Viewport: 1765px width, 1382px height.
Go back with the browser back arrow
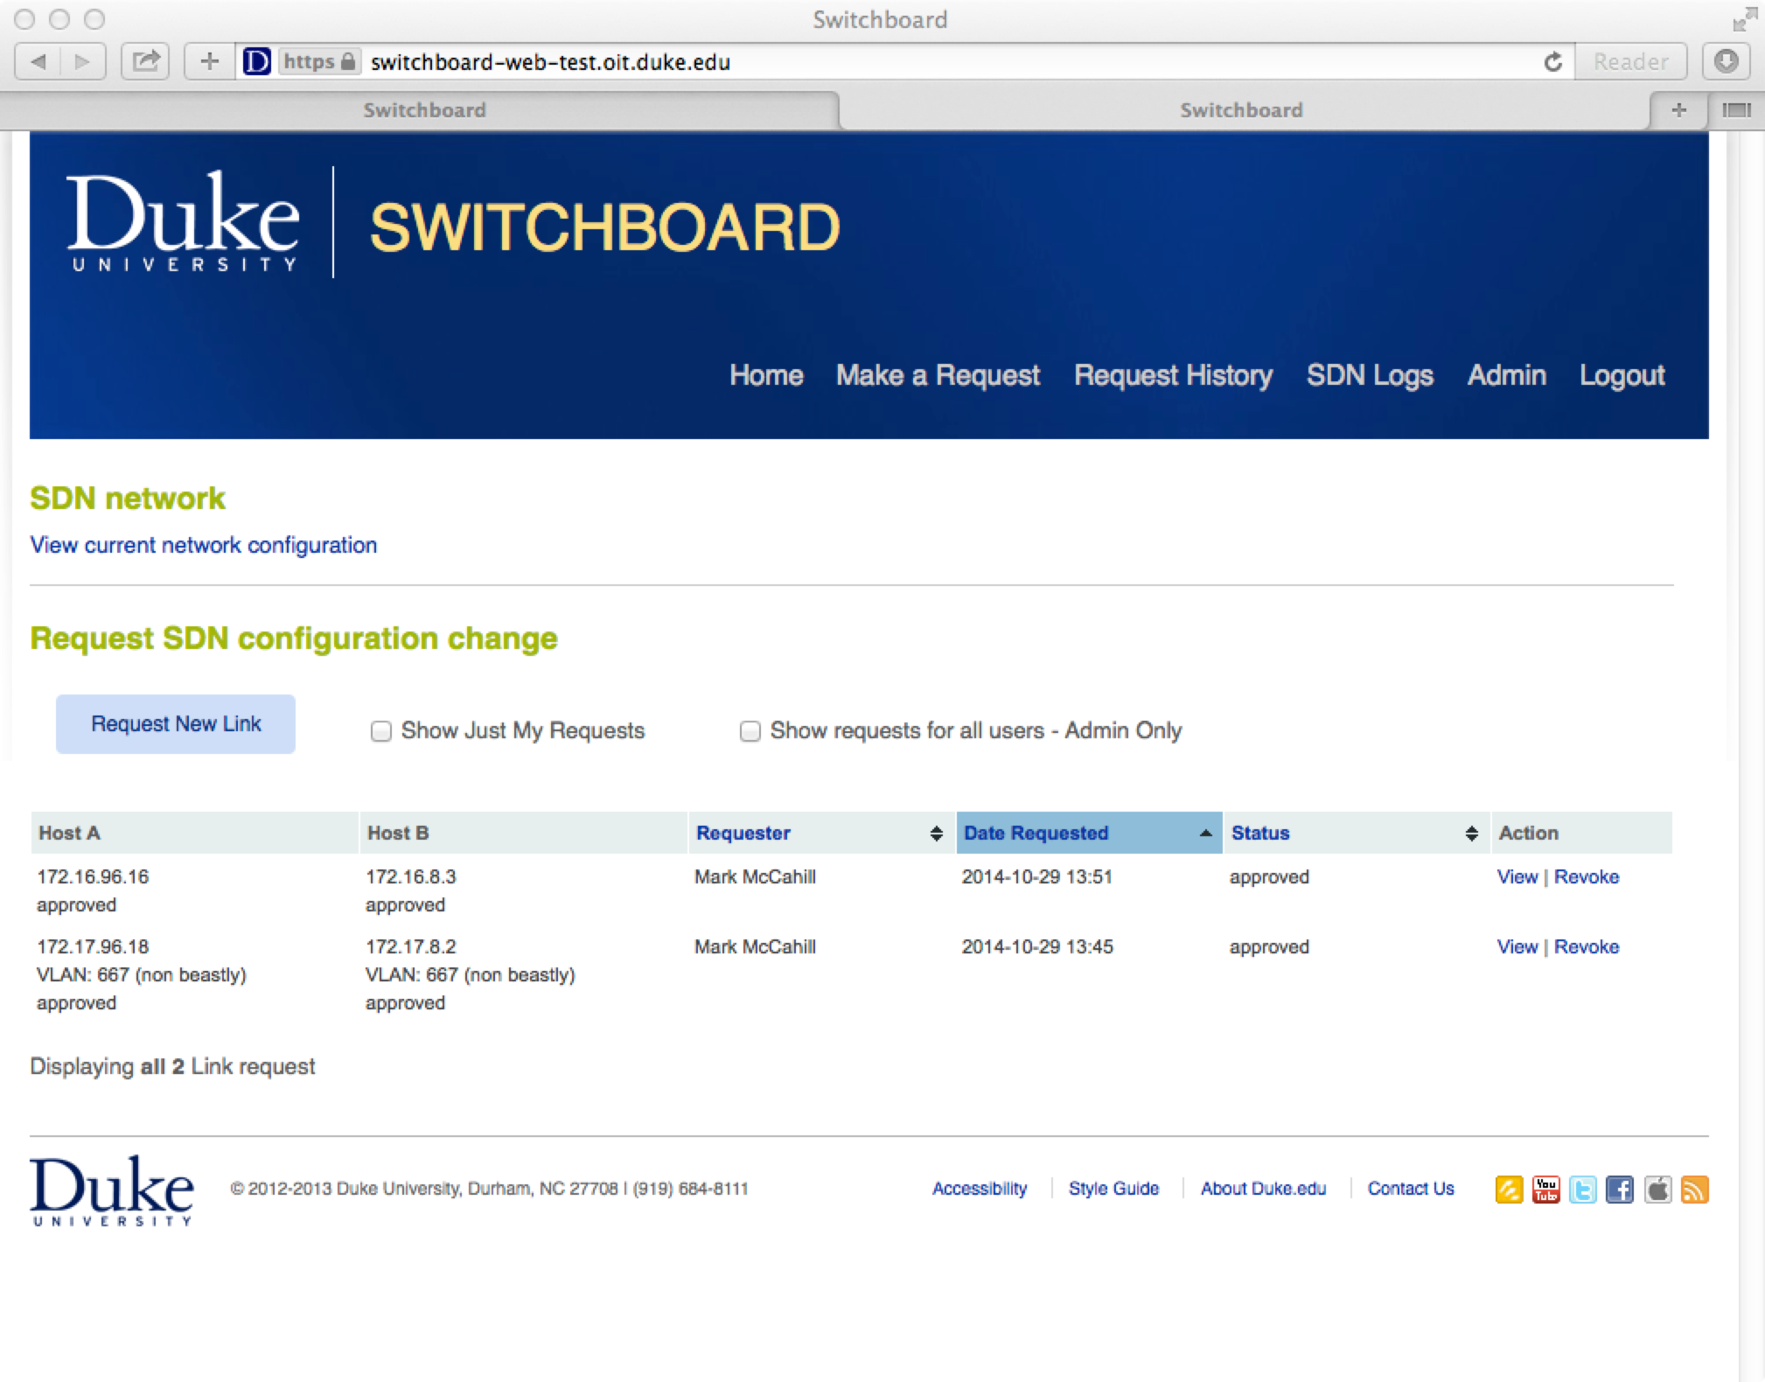[x=38, y=62]
